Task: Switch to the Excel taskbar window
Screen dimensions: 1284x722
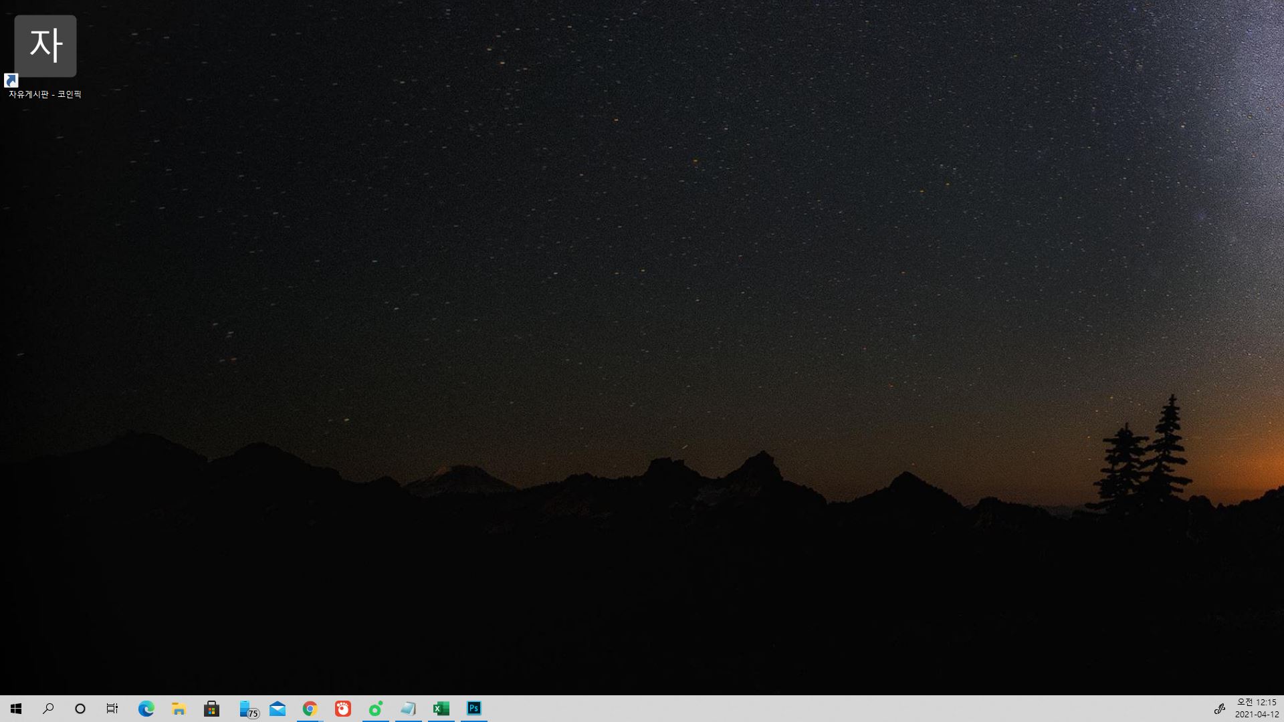Action: [441, 709]
